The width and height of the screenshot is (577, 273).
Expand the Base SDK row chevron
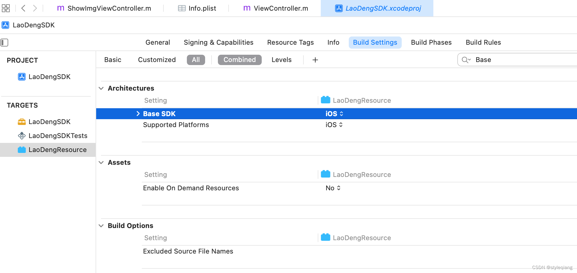[x=138, y=114]
